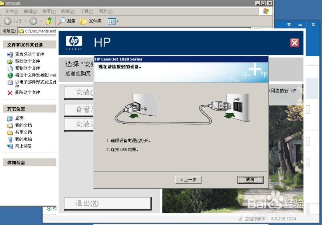Image resolution: width=322 pixels, height=225 pixels.
Task: Click the e-mail envelope icon in task pane
Action: [x=10, y=82]
